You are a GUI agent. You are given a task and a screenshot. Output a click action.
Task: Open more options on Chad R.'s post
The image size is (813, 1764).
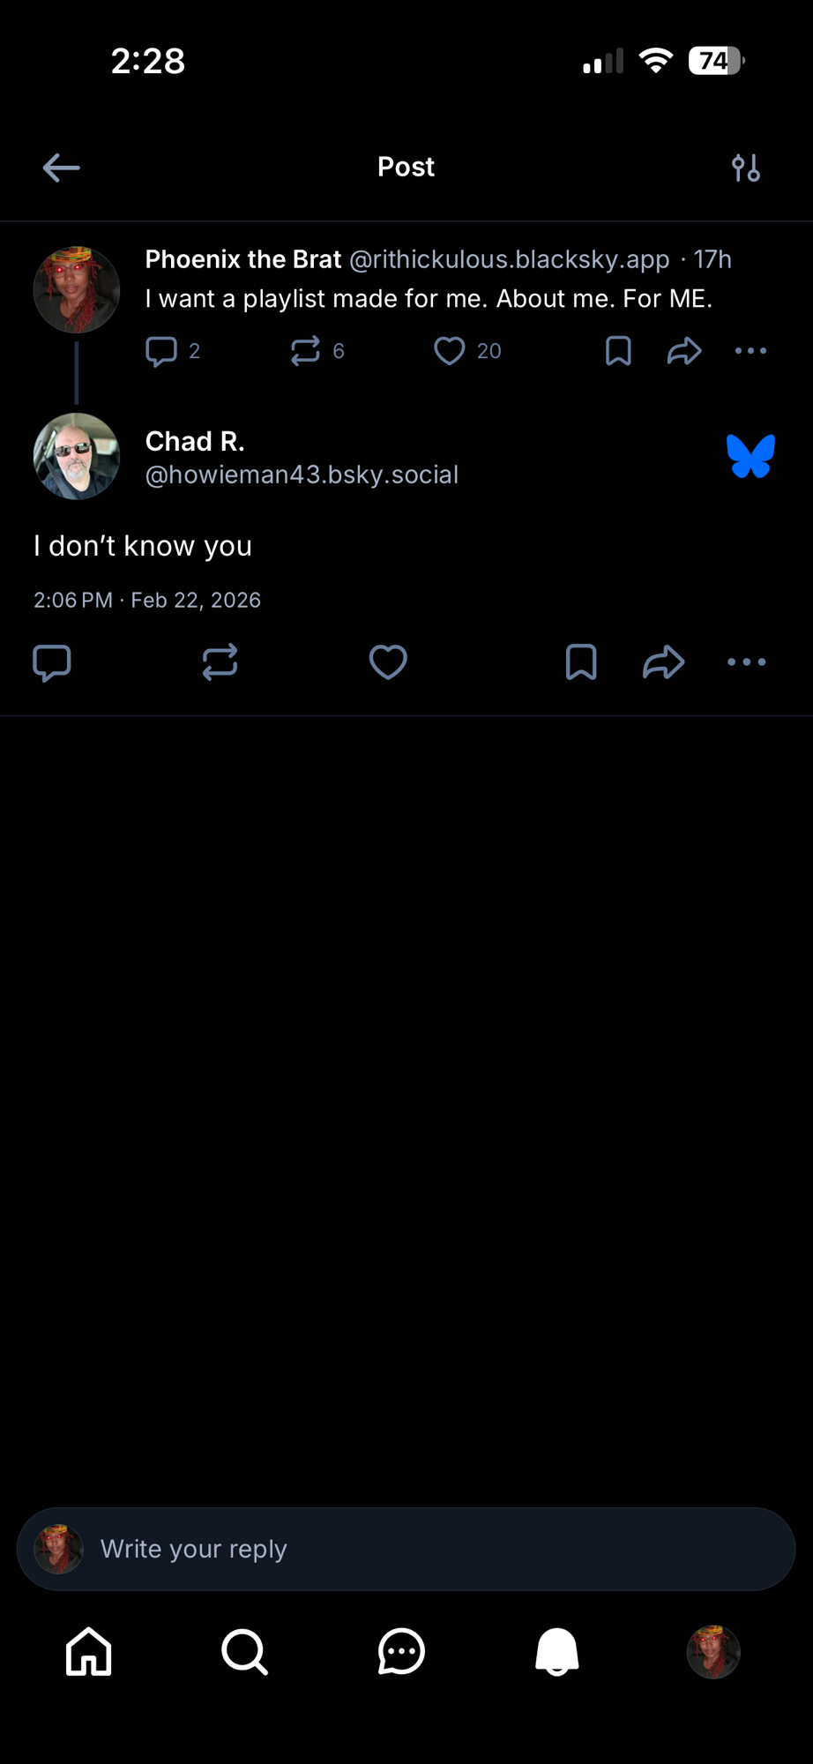tap(747, 662)
